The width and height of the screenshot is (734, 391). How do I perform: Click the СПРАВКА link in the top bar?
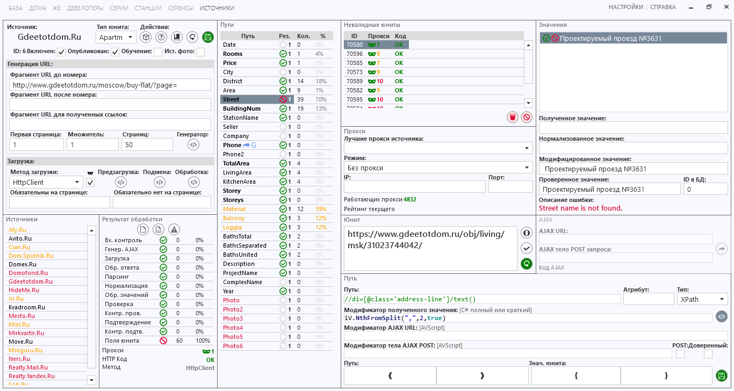pos(663,8)
